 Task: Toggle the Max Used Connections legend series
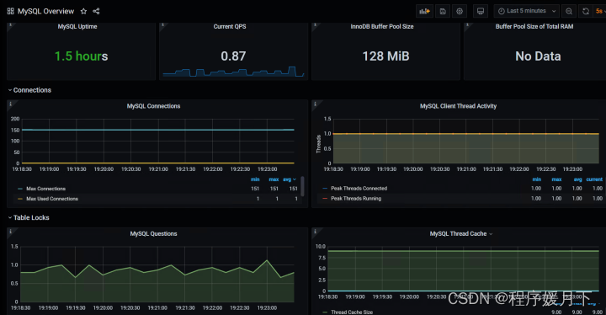coord(52,199)
